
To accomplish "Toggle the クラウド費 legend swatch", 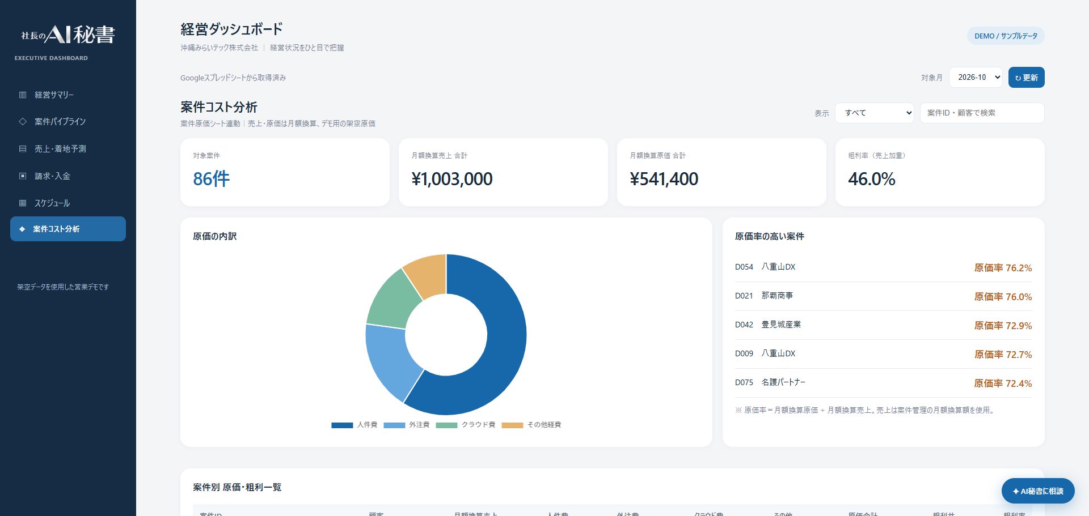I will pyautogui.click(x=446, y=425).
